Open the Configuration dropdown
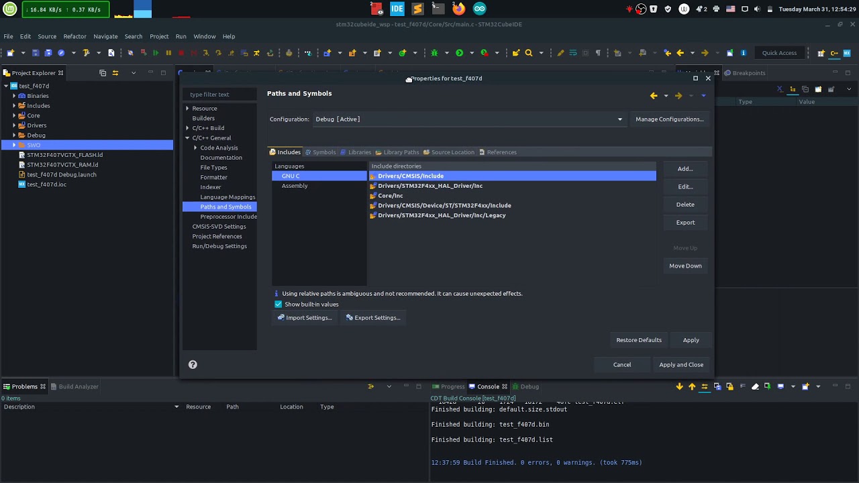The image size is (859, 483). click(469, 119)
